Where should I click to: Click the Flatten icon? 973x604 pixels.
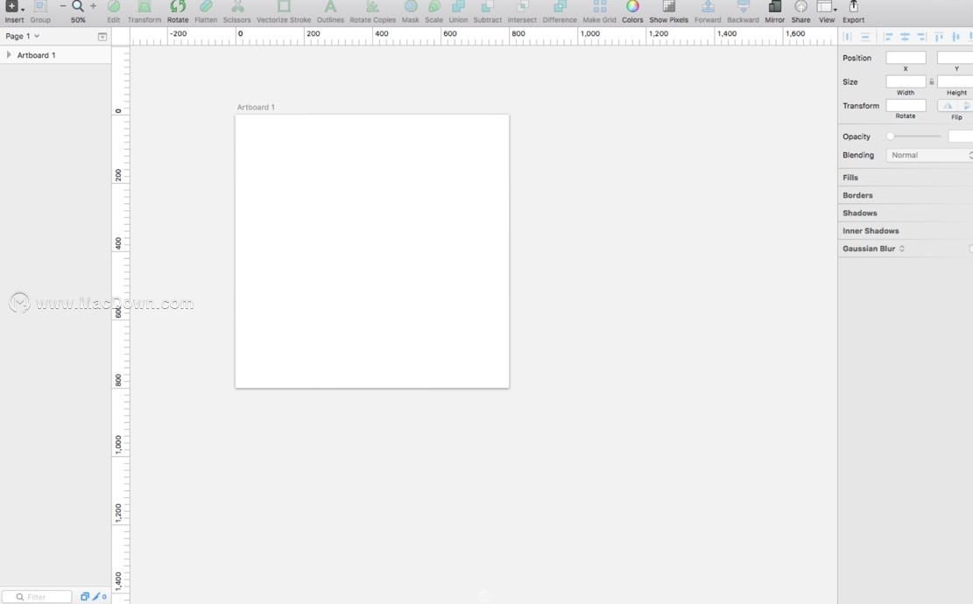point(206,7)
